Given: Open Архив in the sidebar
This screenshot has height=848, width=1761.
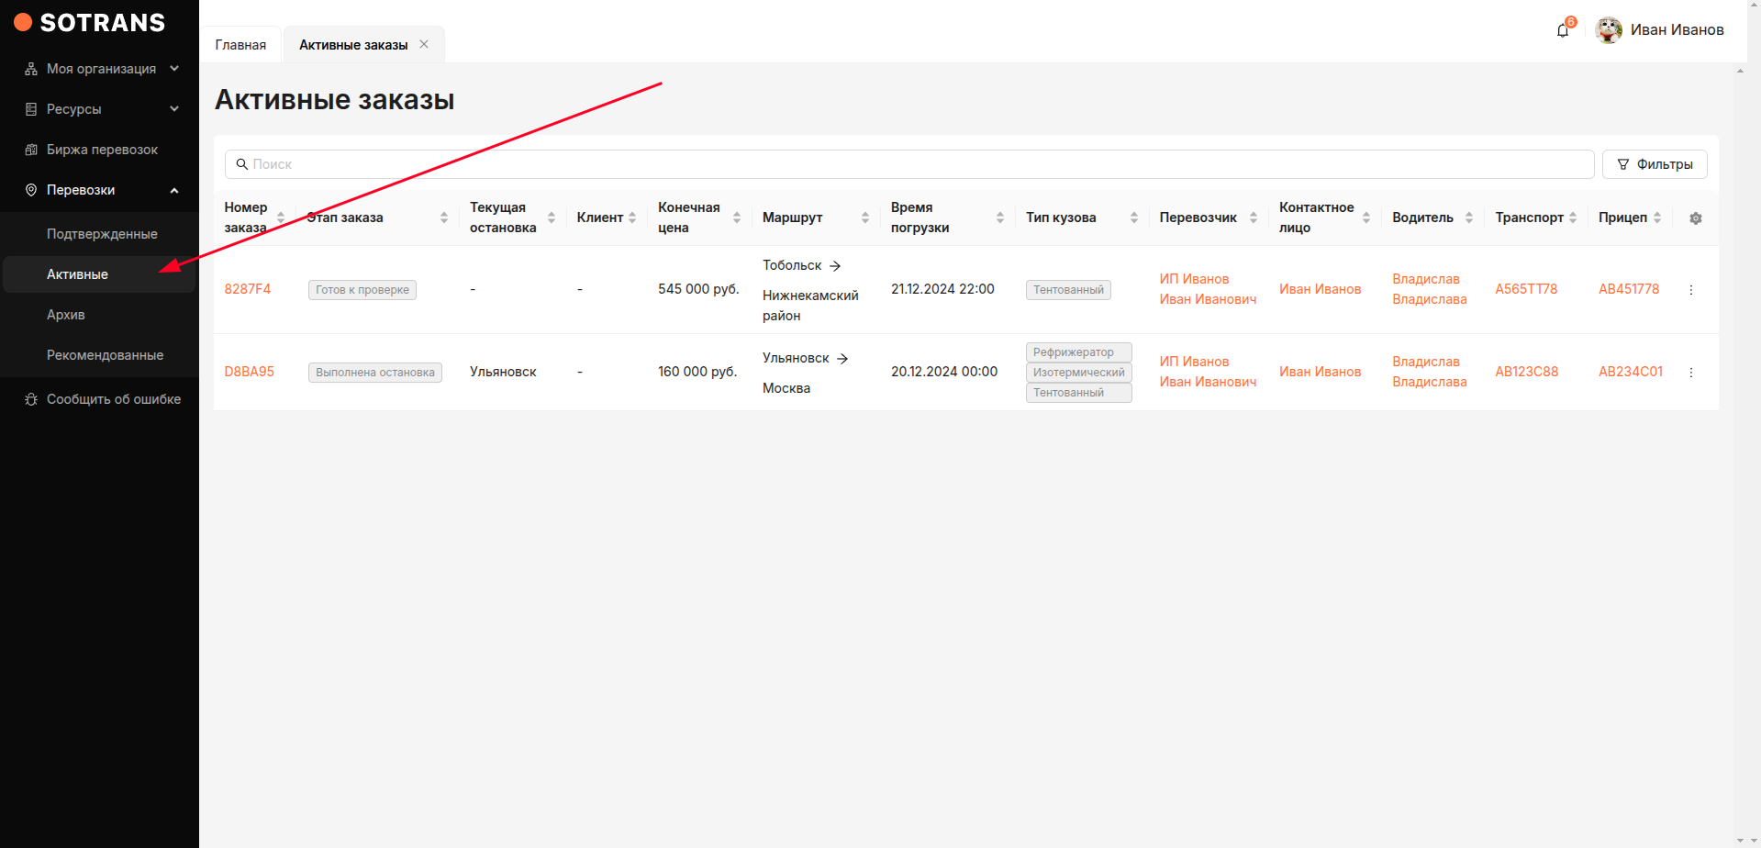Looking at the screenshot, I should click(66, 315).
